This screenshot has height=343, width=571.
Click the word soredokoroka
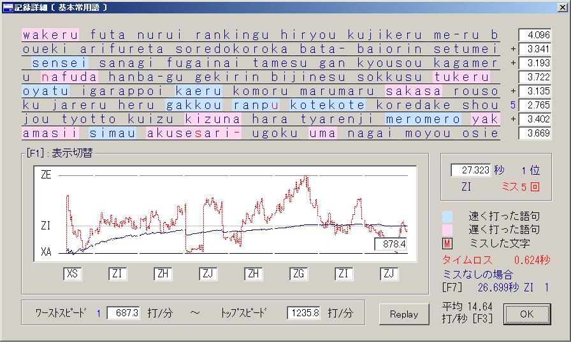231,49
